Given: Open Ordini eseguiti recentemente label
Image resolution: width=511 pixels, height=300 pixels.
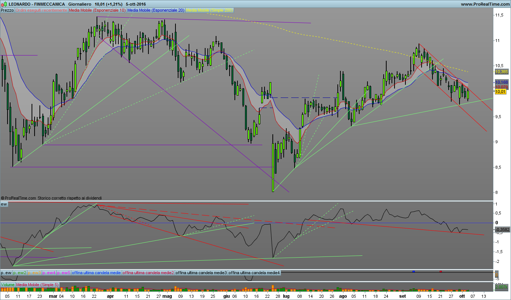Looking at the screenshot, I should coord(41,10).
